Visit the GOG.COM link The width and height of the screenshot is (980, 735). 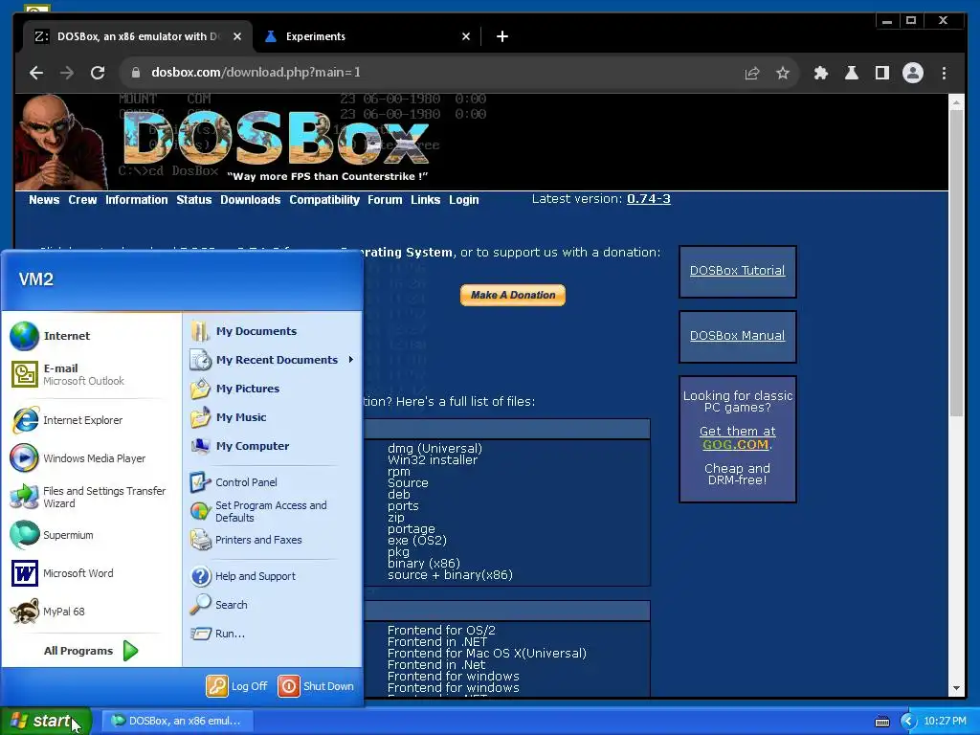(x=735, y=445)
